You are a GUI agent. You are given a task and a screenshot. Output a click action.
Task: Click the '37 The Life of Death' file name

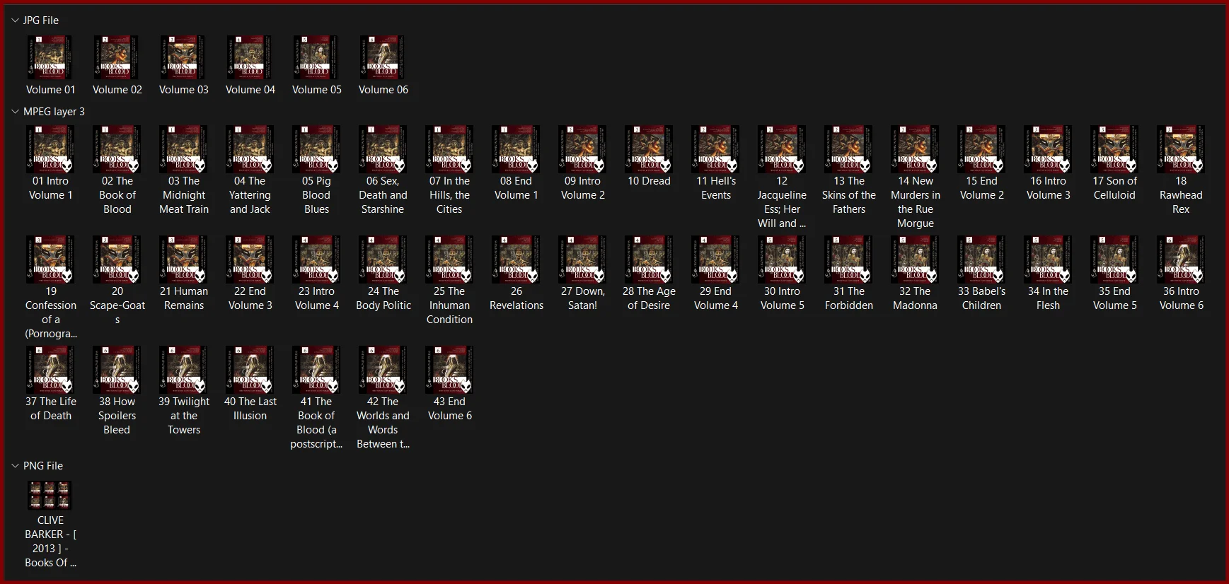click(x=51, y=409)
